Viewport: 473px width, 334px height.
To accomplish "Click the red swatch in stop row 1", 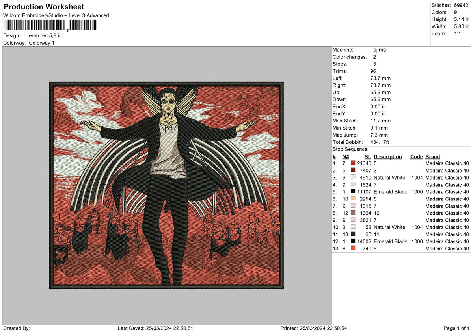I will click(353, 163).
